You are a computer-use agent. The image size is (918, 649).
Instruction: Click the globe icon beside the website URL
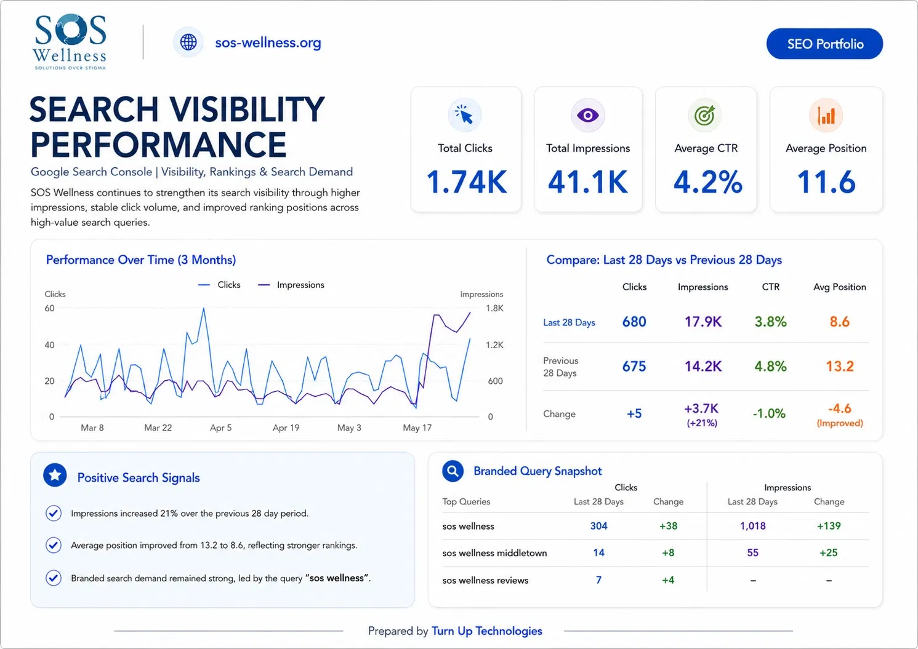click(x=188, y=42)
